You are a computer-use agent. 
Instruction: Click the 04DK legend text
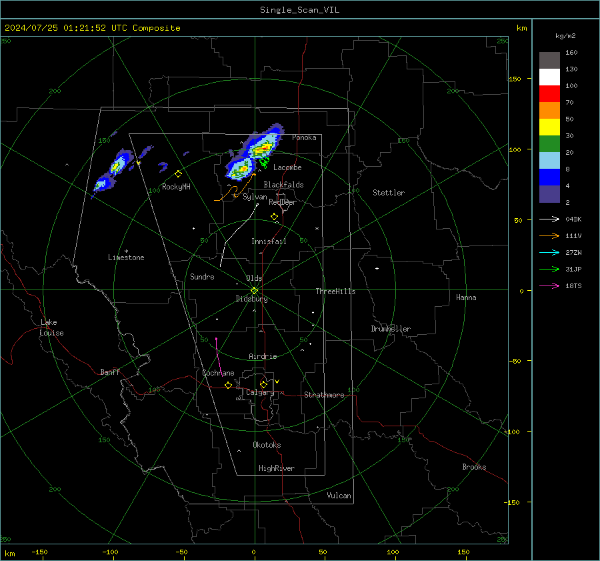click(x=573, y=219)
